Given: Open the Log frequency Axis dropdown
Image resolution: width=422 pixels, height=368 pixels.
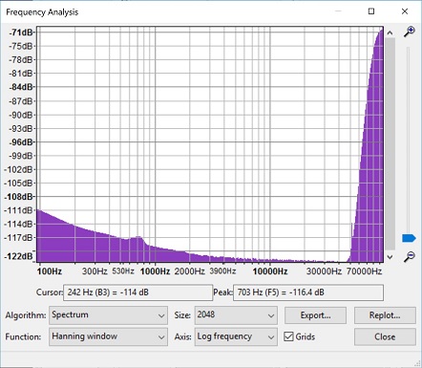Looking at the screenshot, I should (236, 336).
